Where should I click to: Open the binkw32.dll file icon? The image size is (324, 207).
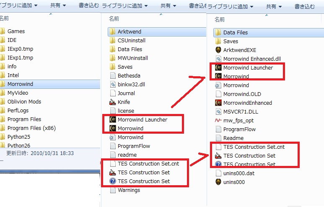pos(113,85)
